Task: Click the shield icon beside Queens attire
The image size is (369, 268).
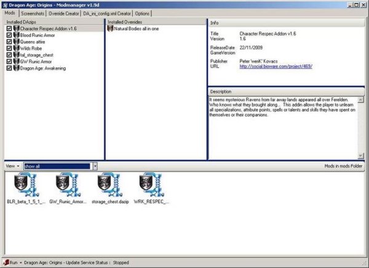Action: pos(16,42)
